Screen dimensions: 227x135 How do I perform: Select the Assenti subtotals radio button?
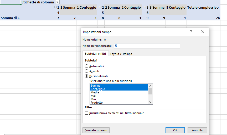[87, 71]
